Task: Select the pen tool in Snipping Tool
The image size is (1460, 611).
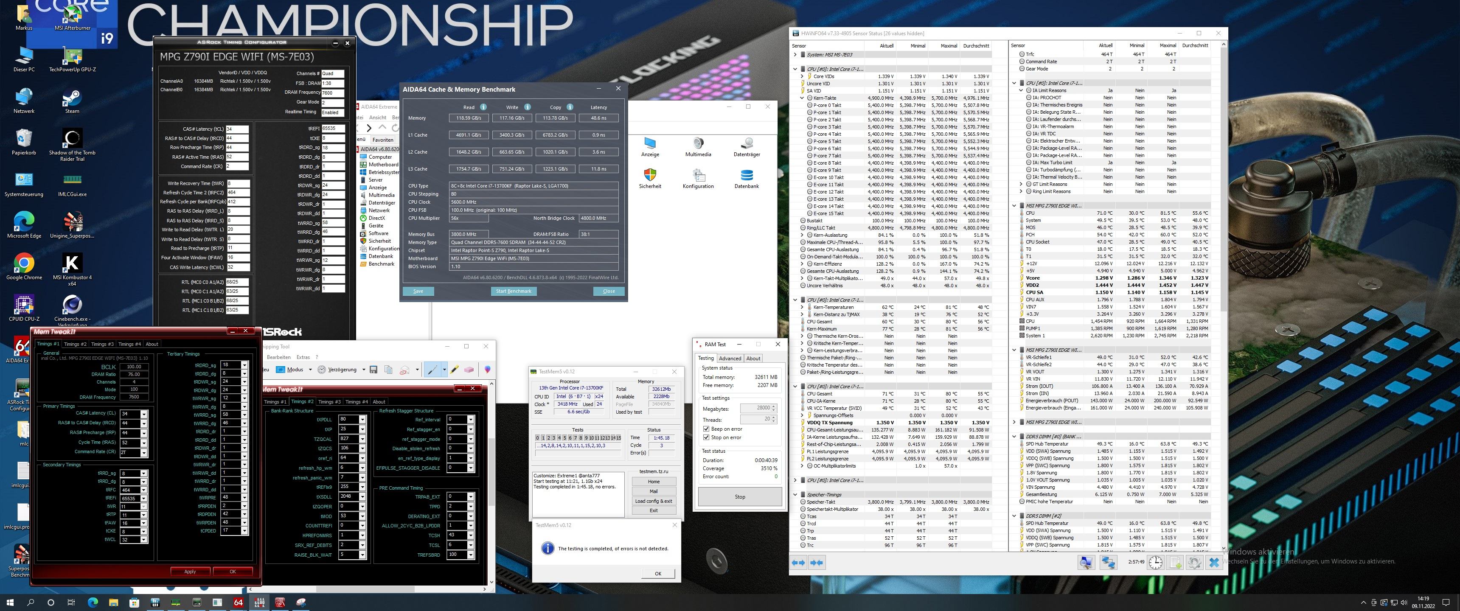Action: point(432,370)
